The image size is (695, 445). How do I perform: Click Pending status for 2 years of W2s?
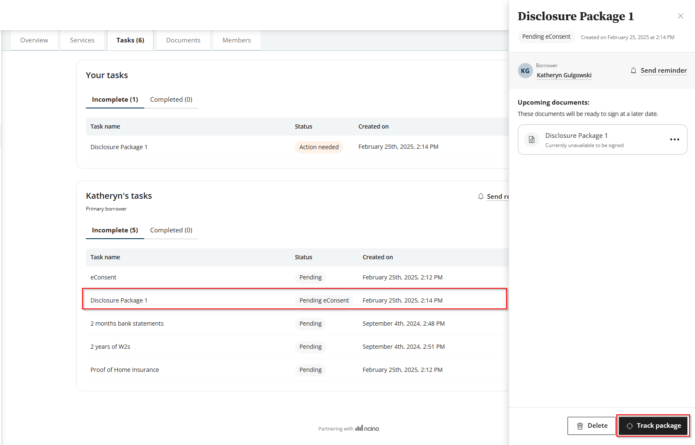pos(310,347)
